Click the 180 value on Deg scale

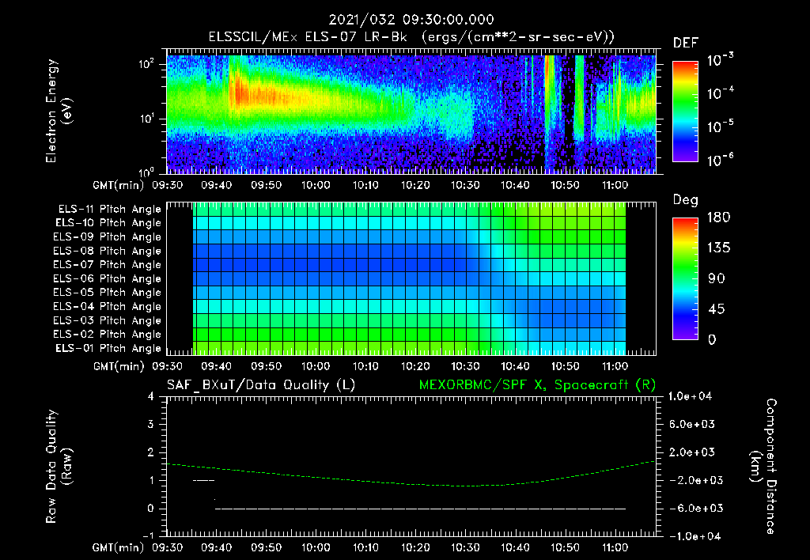point(718,218)
